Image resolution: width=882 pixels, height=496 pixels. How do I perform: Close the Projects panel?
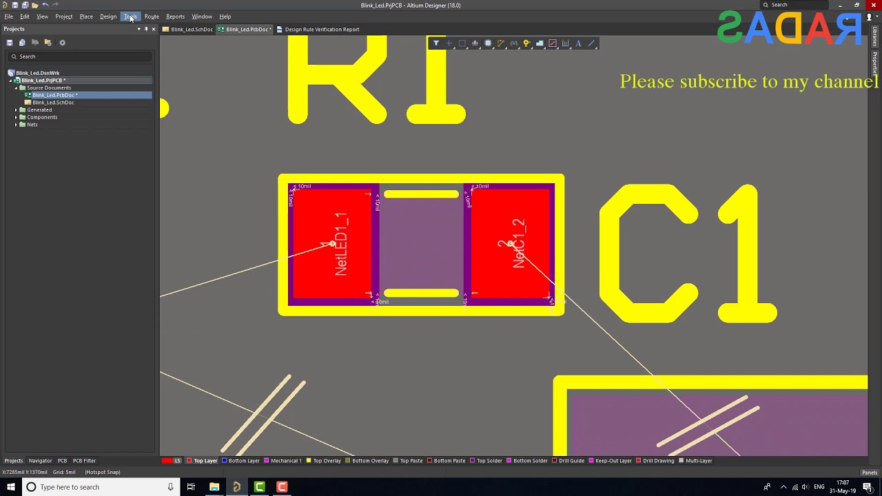point(153,29)
